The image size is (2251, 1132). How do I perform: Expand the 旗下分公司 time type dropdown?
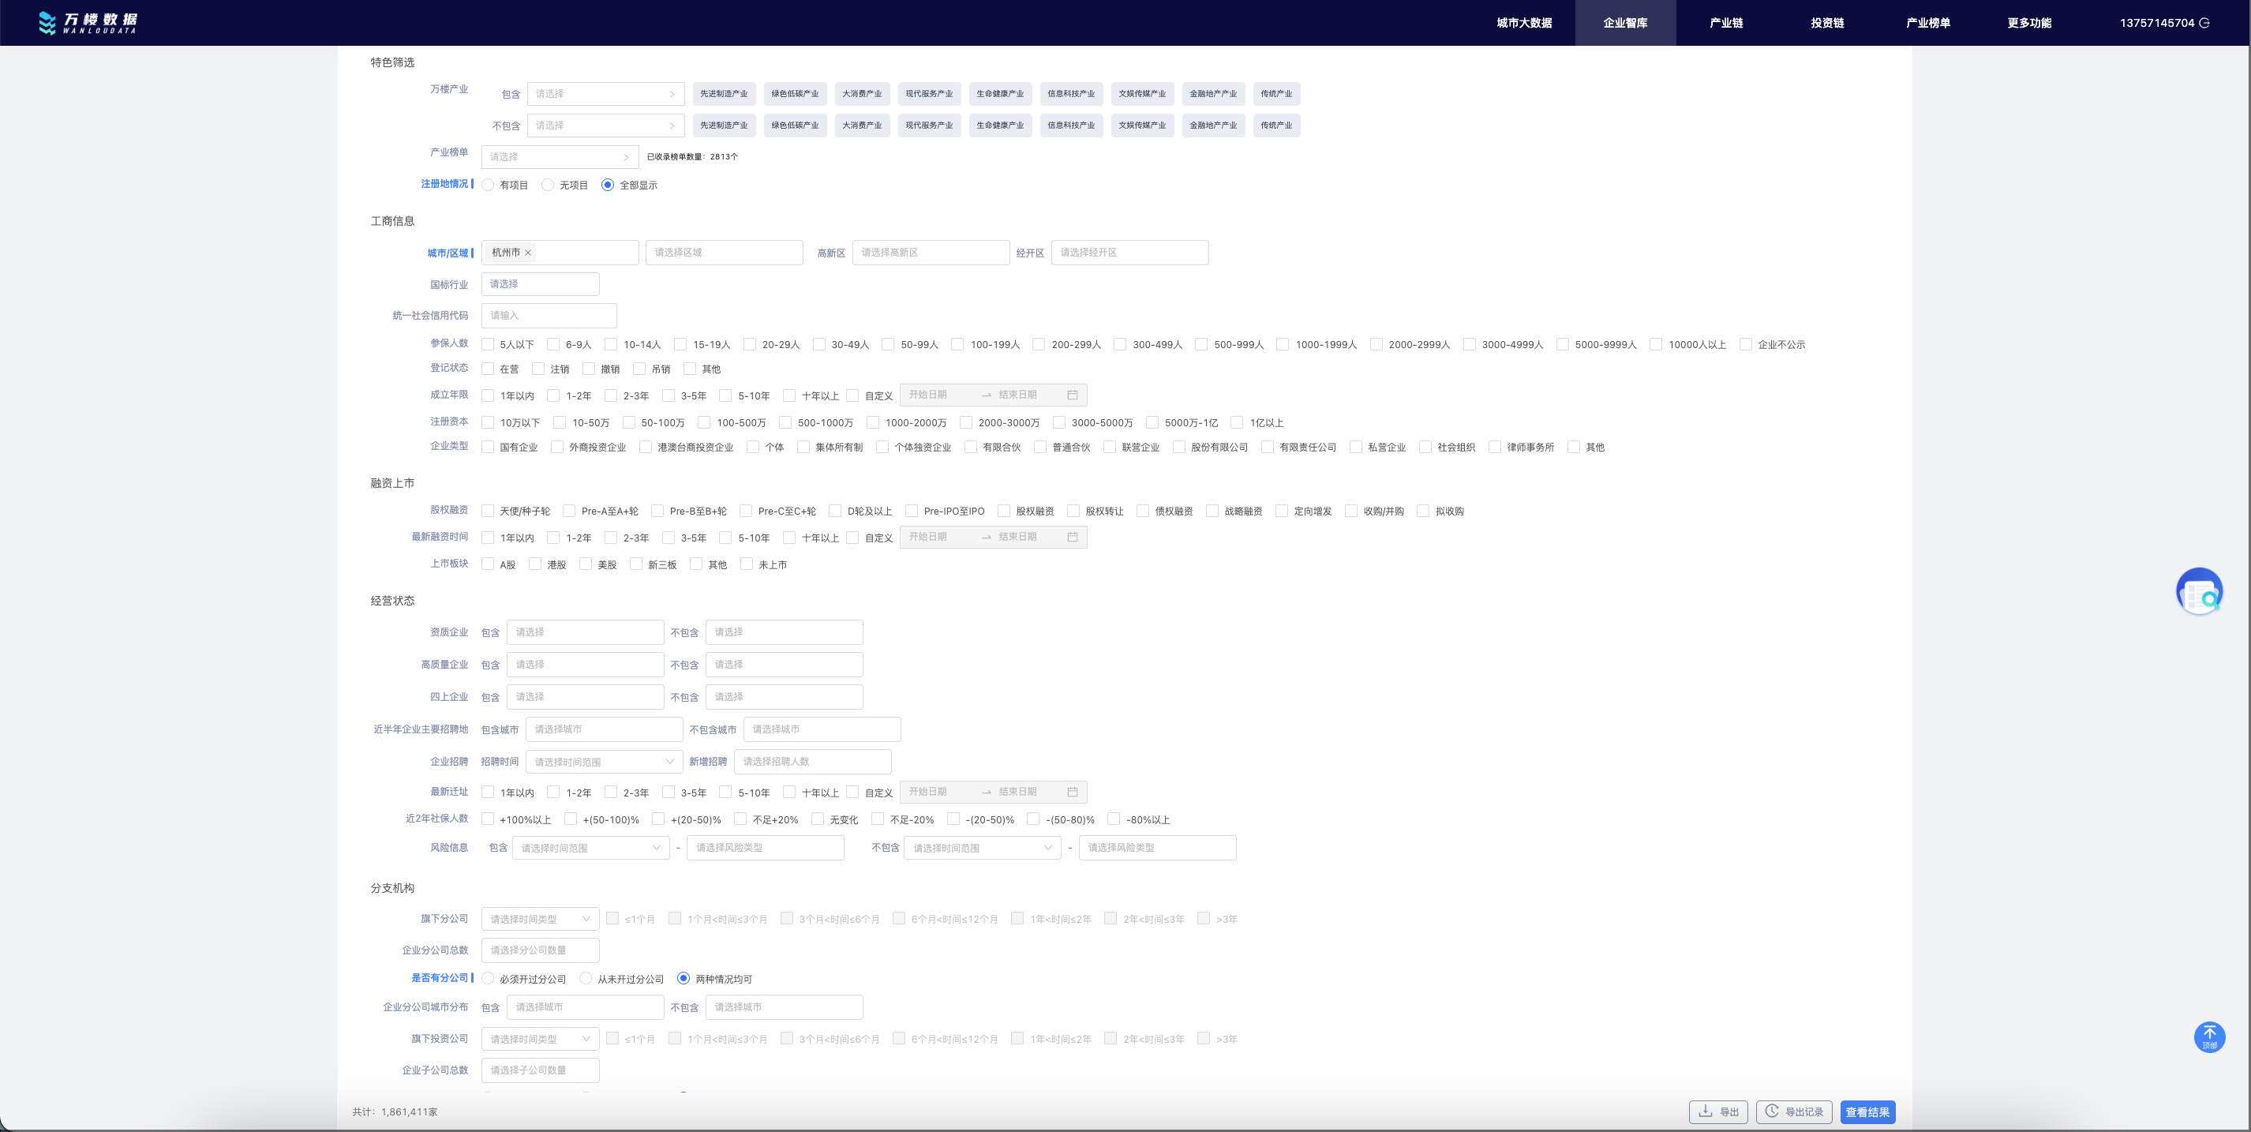pyautogui.click(x=539, y=919)
